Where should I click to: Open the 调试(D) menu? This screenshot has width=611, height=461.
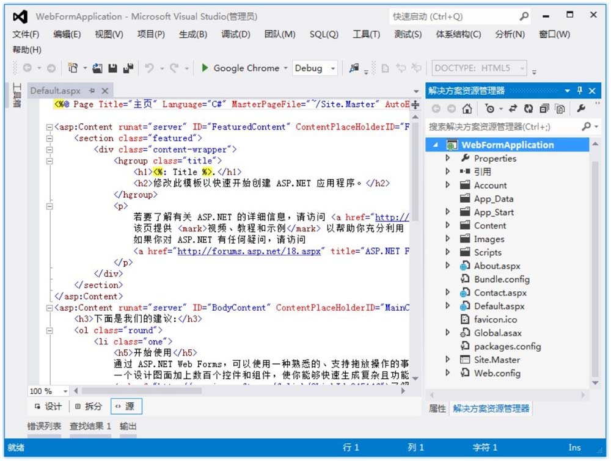236,34
